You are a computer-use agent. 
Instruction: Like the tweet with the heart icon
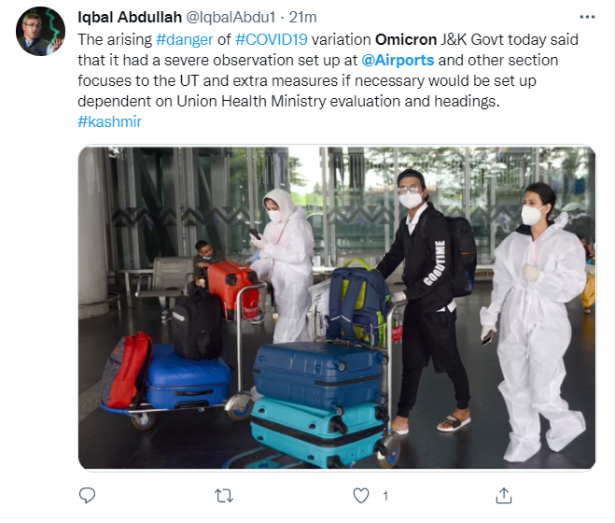tap(361, 496)
